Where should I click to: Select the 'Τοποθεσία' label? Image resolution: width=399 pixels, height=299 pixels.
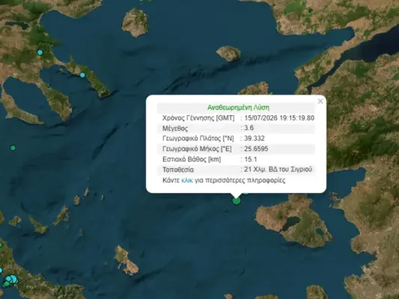pos(178,170)
